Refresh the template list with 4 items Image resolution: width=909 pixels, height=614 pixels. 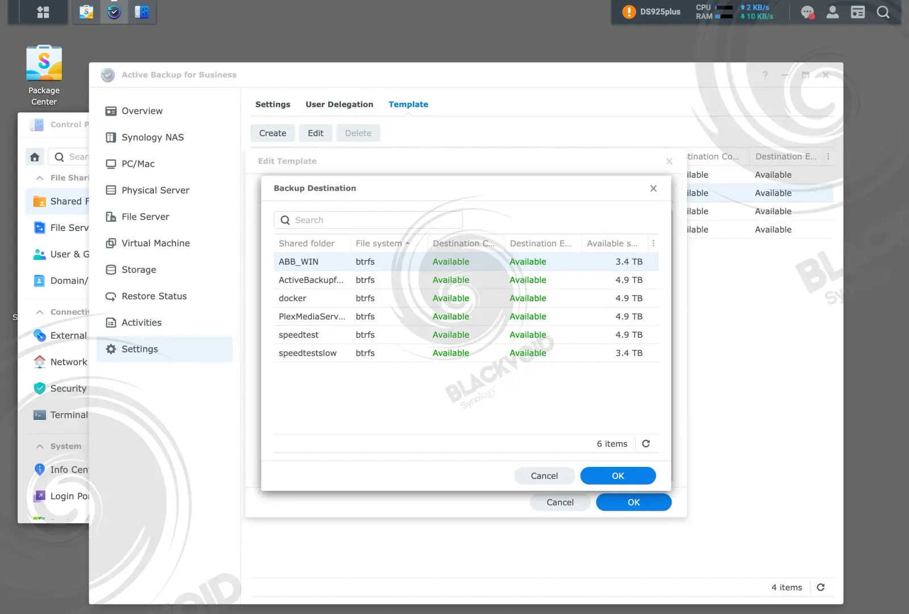click(820, 587)
